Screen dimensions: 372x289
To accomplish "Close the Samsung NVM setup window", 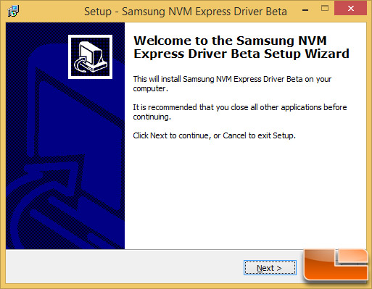I will pos(350,9).
